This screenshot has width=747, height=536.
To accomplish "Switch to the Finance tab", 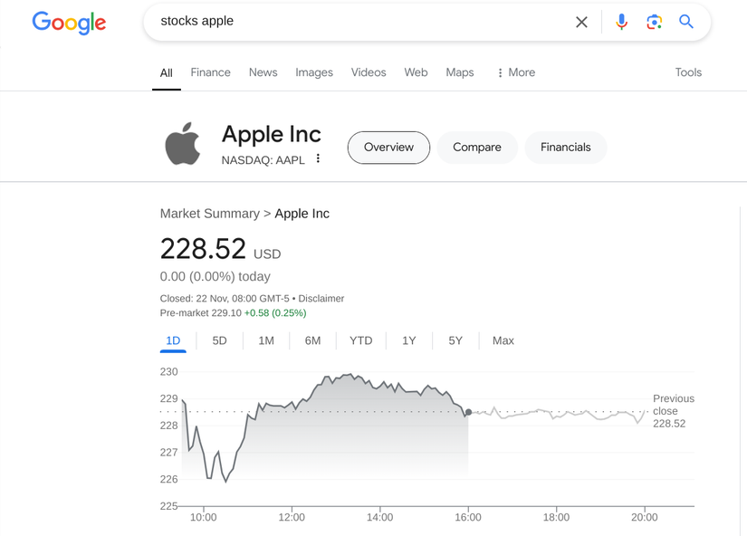I will [x=210, y=72].
